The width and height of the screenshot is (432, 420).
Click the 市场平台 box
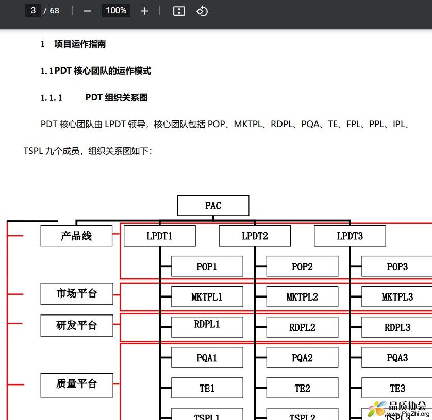tap(77, 293)
